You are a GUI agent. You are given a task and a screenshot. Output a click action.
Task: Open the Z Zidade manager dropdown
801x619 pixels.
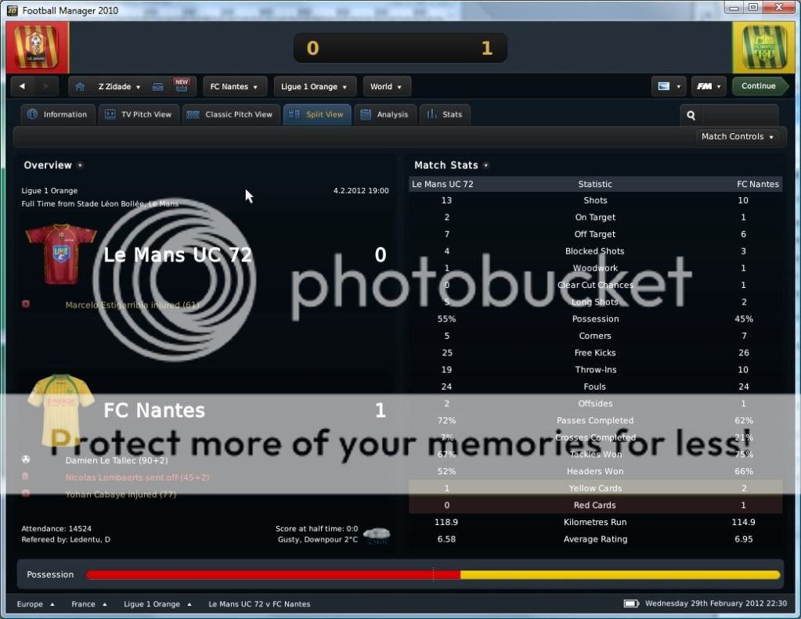[119, 87]
